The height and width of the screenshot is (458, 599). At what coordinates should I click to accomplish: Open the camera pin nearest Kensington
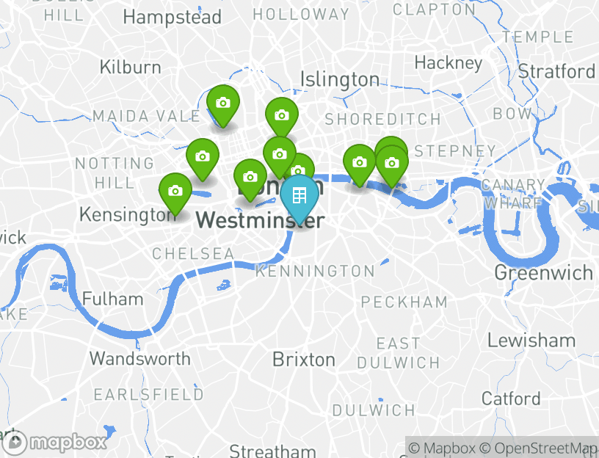175,191
